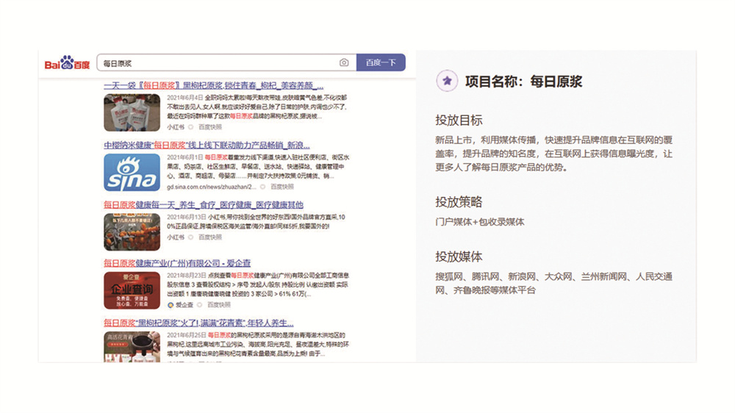Click the sina logo thumbnail
735x413 pixels.
pyautogui.click(x=132, y=172)
